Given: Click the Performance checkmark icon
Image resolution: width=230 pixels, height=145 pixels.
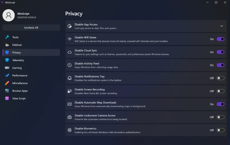Looking at the screenshot, I should pyautogui.click(x=7, y=76).
